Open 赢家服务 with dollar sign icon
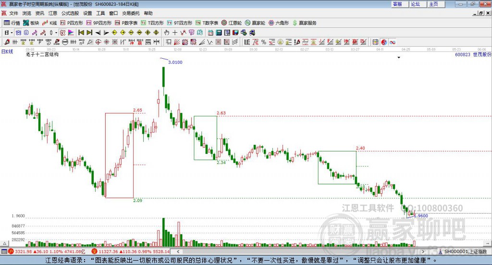492x265 pixels. point(304,23)
